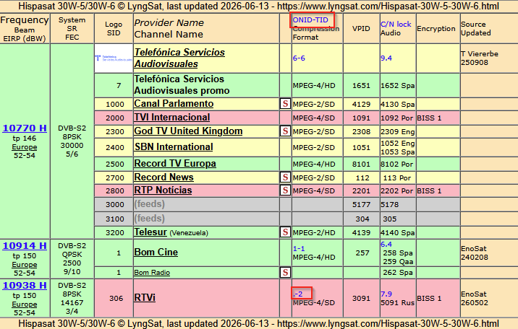Image resolution: width=518 pixels, height=329 pixels.
Task: Click the S stream icon for Record News
Action: click(285, 177)
